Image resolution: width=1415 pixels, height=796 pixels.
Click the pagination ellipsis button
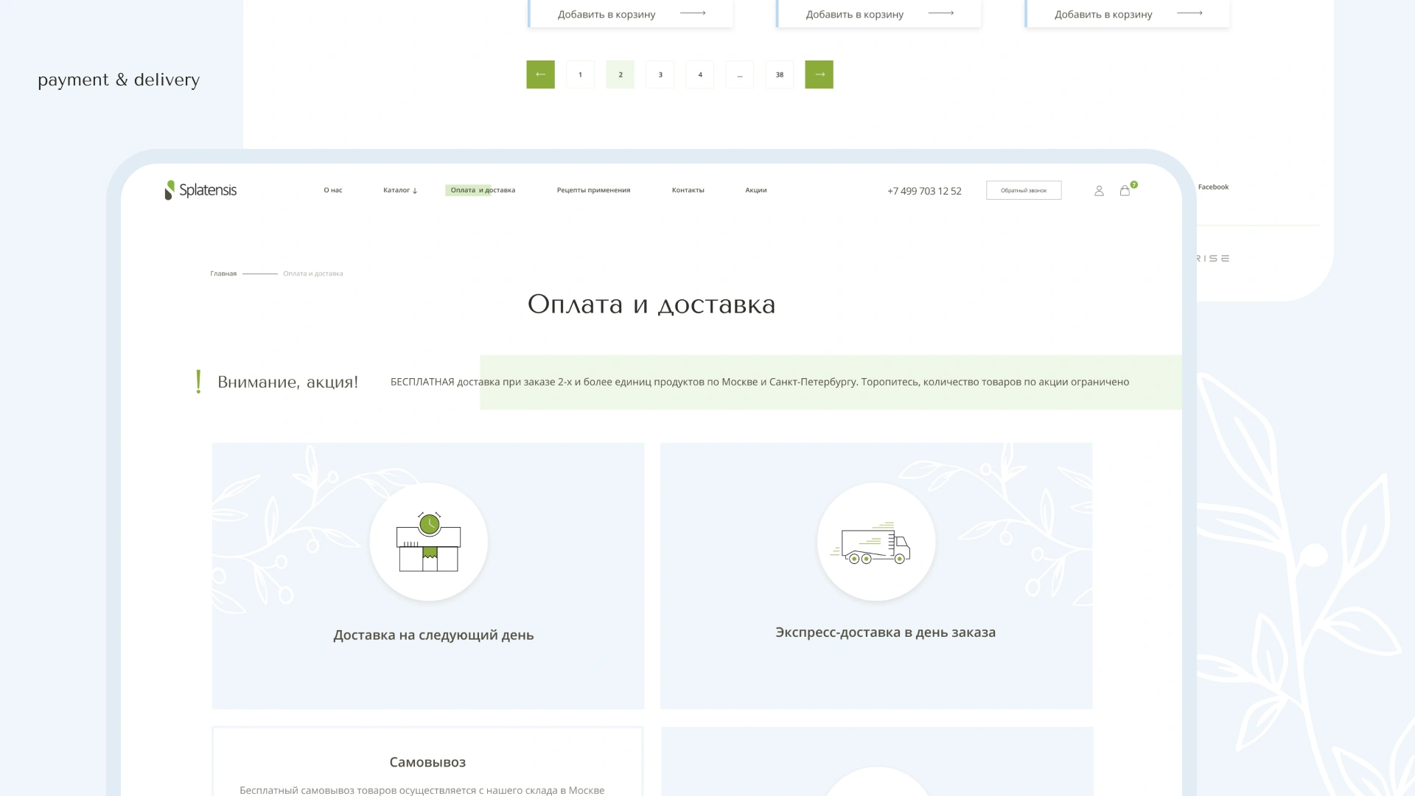[739, 74]
